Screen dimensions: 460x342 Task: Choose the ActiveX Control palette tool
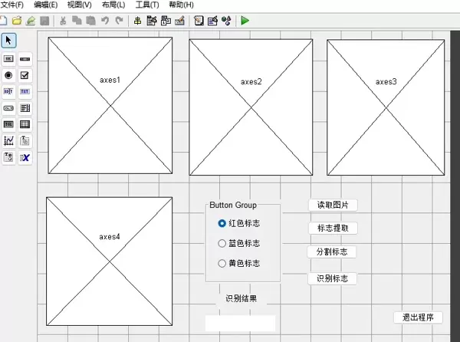[25, 157]
